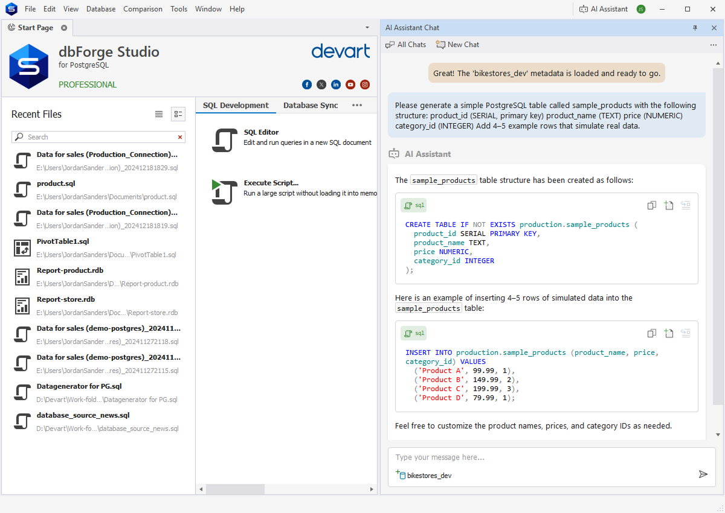725x513 pixels.
Task: Pin the AI Assistant Chat panel
Action: [x=695, y=28]
